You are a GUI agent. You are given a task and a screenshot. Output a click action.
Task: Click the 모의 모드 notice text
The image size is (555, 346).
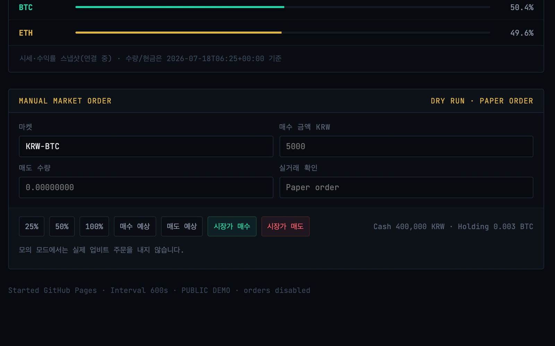point(101,250)
